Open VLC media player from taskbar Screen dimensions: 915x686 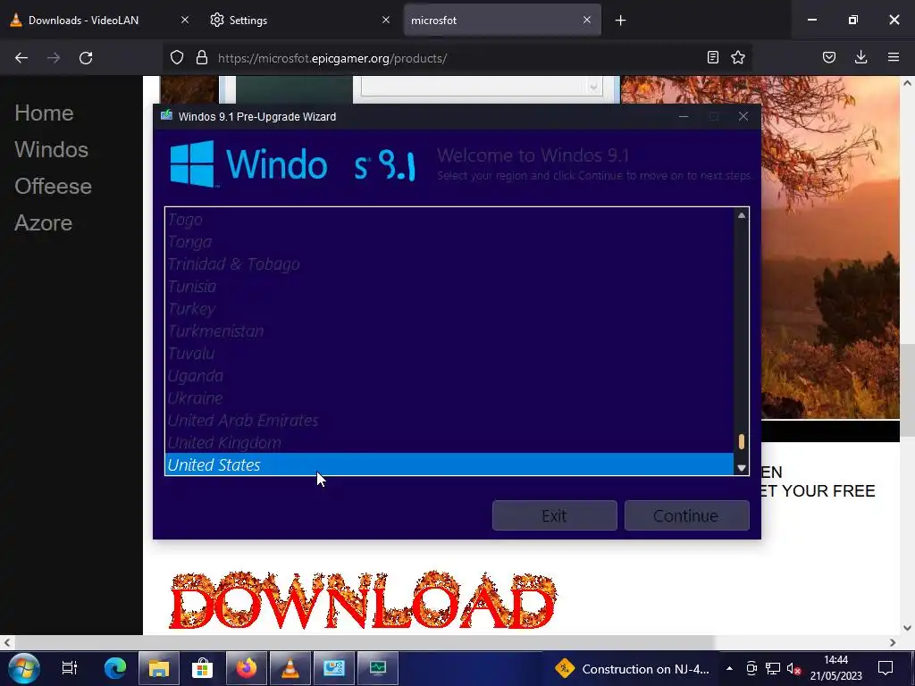(290, 668)
